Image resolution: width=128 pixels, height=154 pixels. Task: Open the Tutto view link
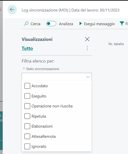(x=27, y=48)
